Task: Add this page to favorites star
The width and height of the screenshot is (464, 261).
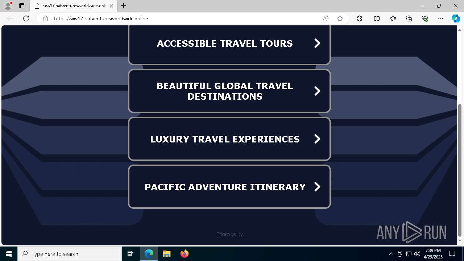Action: (340, 18)
